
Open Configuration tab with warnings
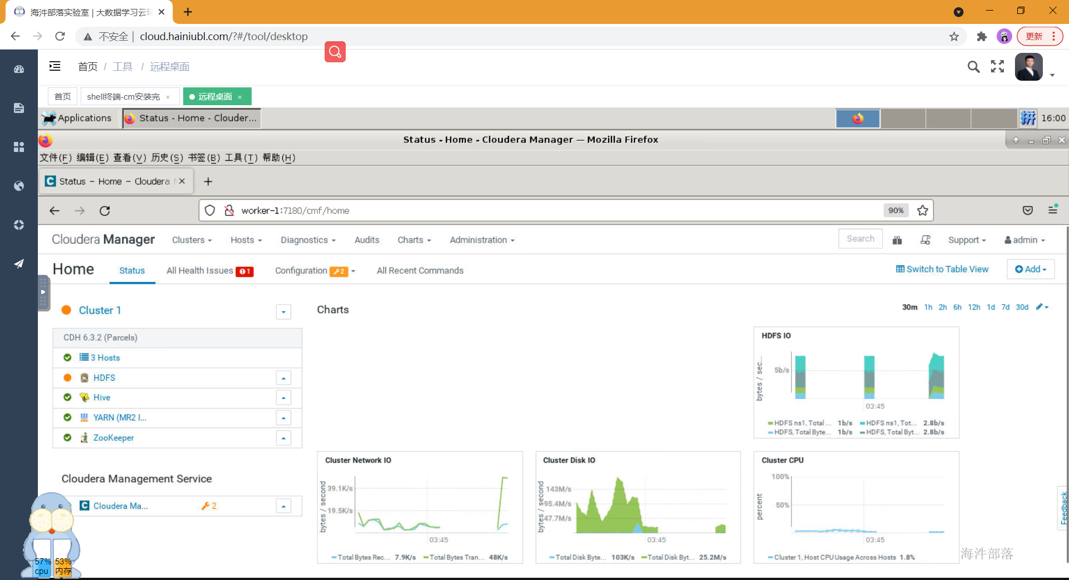pyautogui.click(x=315, y=271)
